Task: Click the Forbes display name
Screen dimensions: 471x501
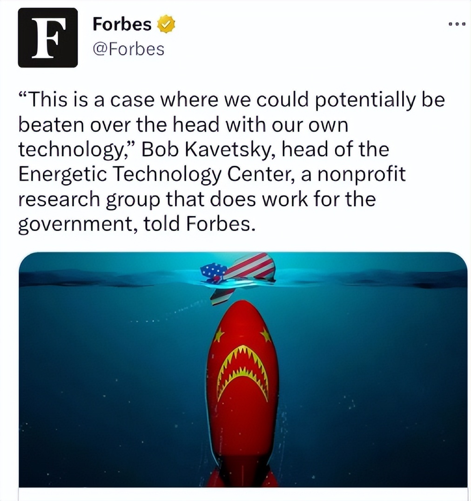Action: [x=122, y=25]
